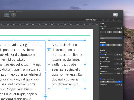Open the Fonts panel from toolbar

[13, 14]
